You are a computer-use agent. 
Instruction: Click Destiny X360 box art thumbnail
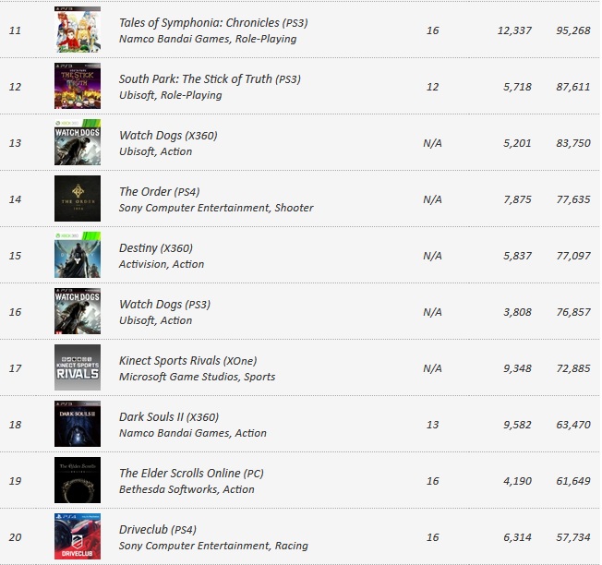click(x=78, y=255)
